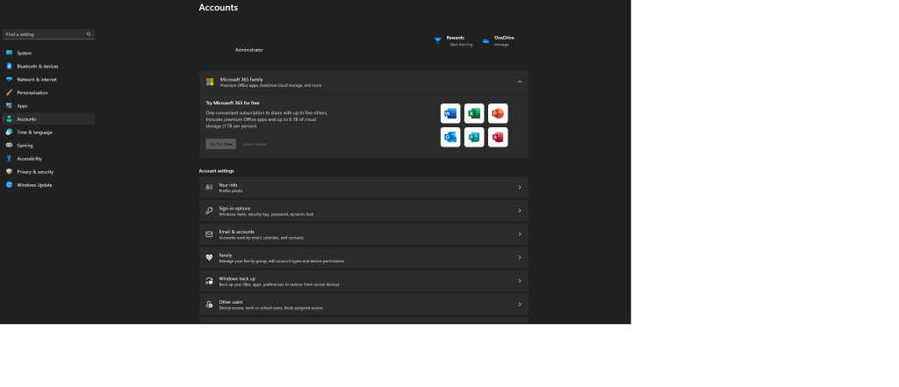This screenshot has height=387, width=899.
Task: Click the search magnifier in Find a setting
Action: coord(89,34)
